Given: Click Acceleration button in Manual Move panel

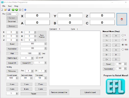Looking at the screenshot, I should [109, 69].
